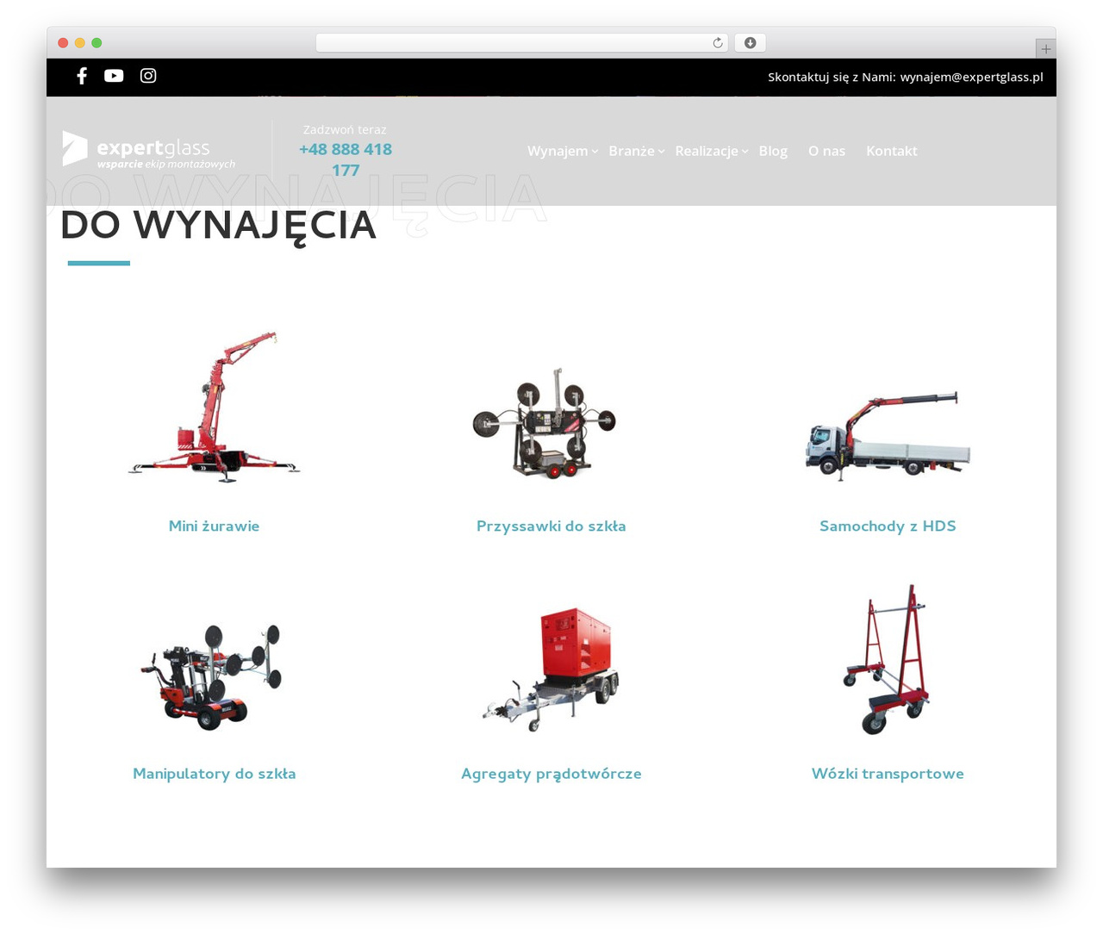Click the red generator trailer image

tap(551, 669)
